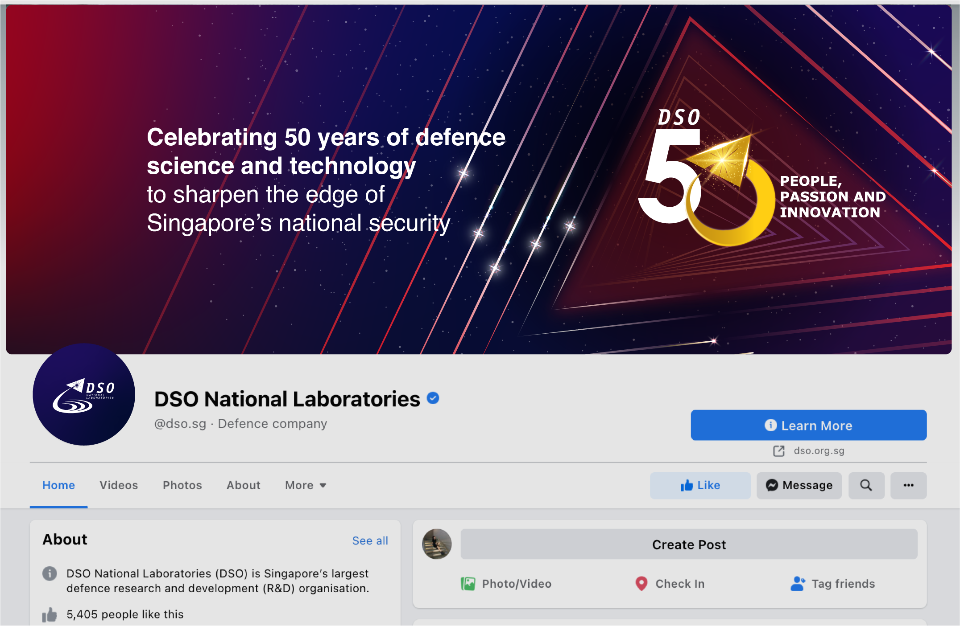
Task: Click the page name DSO National Laboratories
Action: [x=287, y=399]
